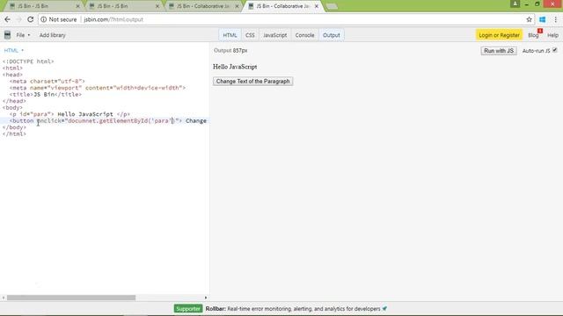The width and height of the screenshot is (563, 316).
Task: Toggle the JavaScript panel tab
Action: pyautogui.click(x=274, y=35)
